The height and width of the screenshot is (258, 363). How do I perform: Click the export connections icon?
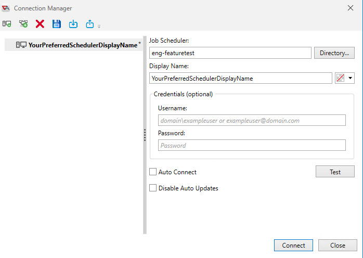[89, 24]
